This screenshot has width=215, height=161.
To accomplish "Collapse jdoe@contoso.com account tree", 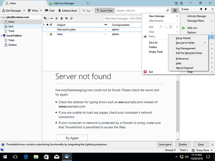I will coord(1,17).
